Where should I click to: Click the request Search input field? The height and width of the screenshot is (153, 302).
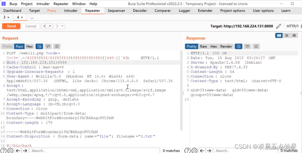point(94,151)
